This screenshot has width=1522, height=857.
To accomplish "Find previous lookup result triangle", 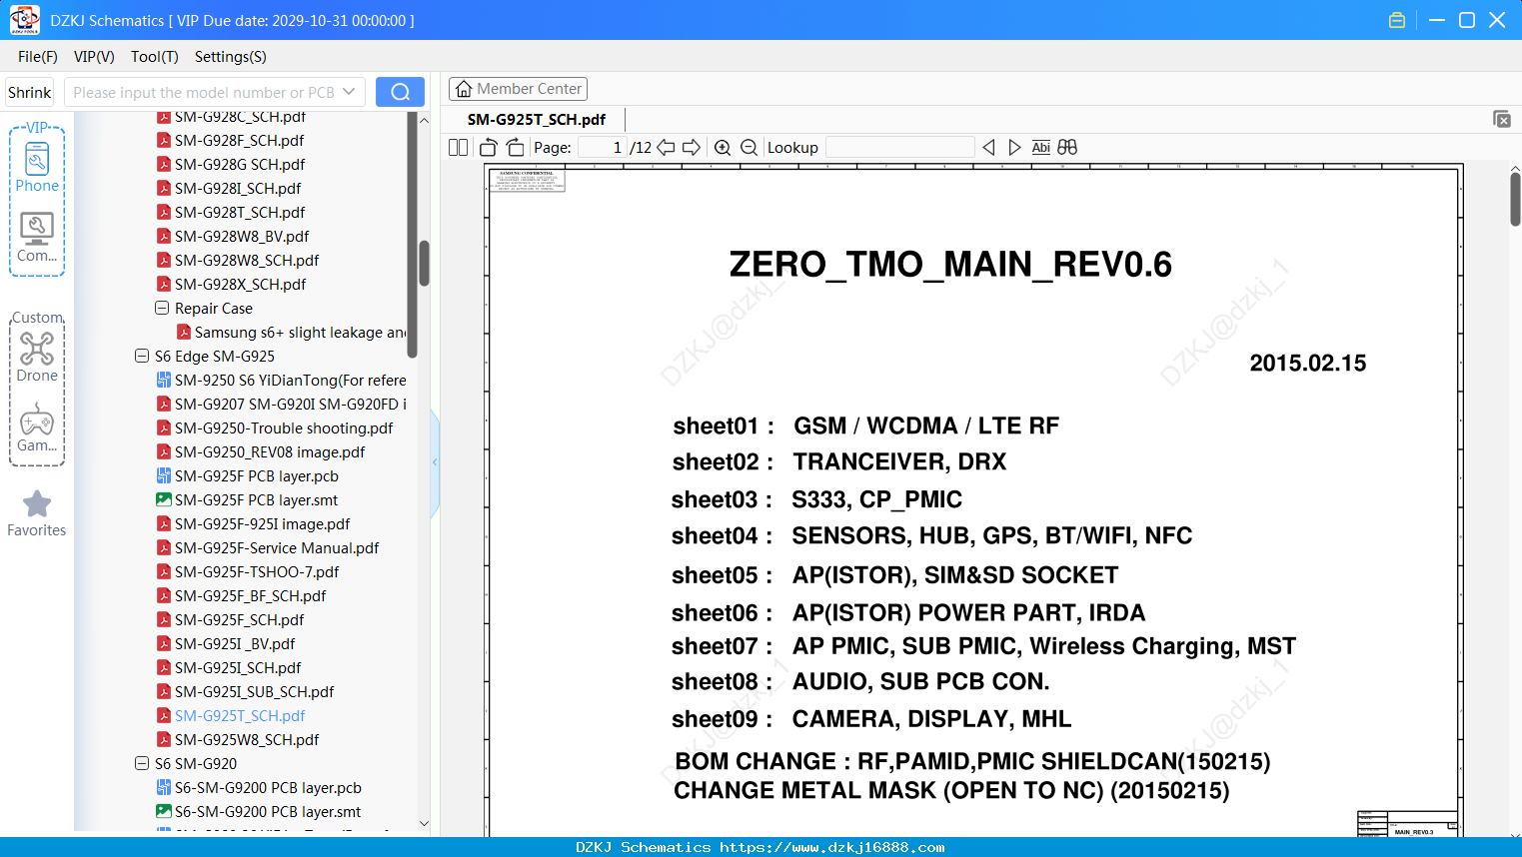I will [x=989, y=148].
